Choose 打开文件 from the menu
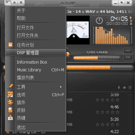The width and height of the screenshot is (135, 135). pos(35,28)
